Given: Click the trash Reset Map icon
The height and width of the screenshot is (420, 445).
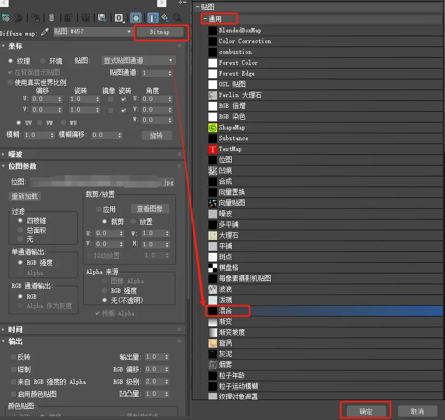Looking at the screenshot, I should click(52, 18).
